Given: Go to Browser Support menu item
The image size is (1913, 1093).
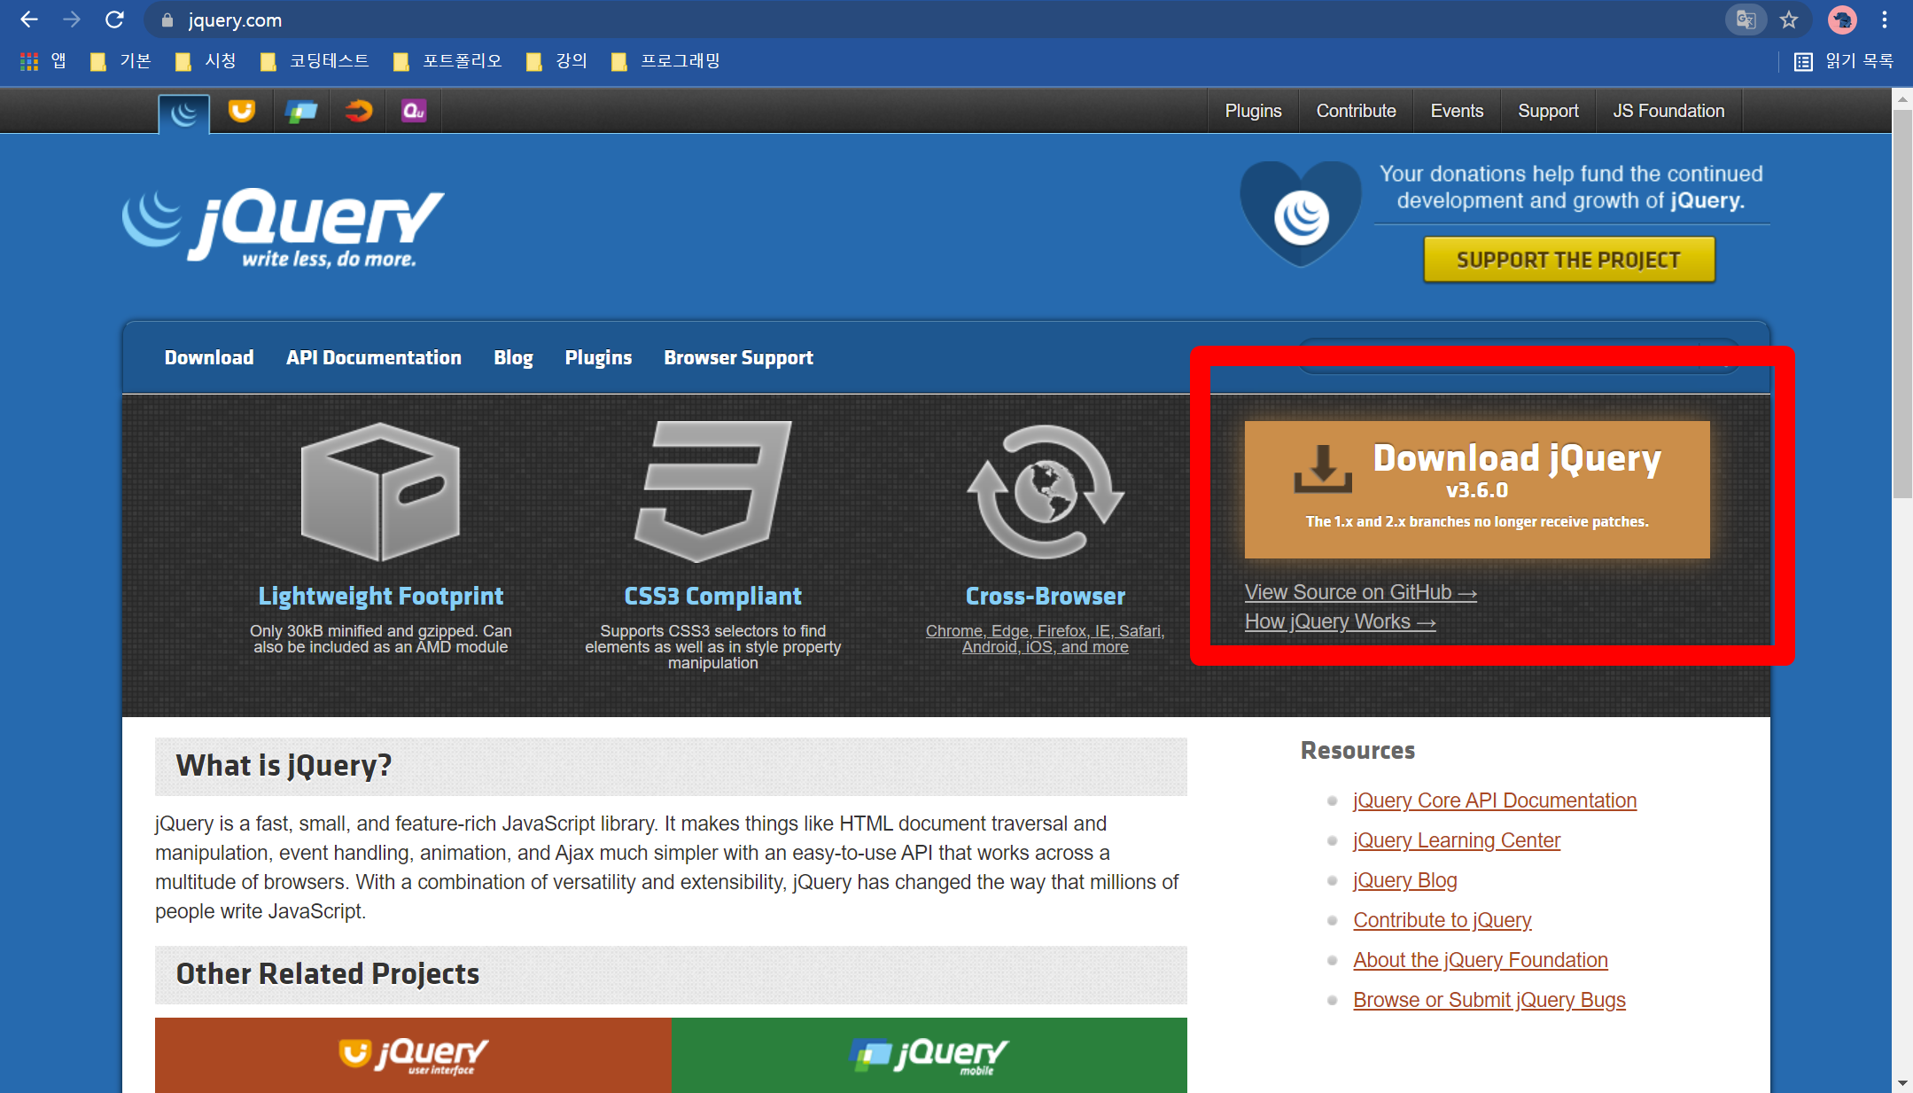Looking at the screenshot, I should [x=738, y=357].
